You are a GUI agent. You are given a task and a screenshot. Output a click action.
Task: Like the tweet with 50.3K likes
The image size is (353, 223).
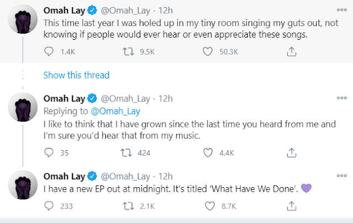click(208, 51)
